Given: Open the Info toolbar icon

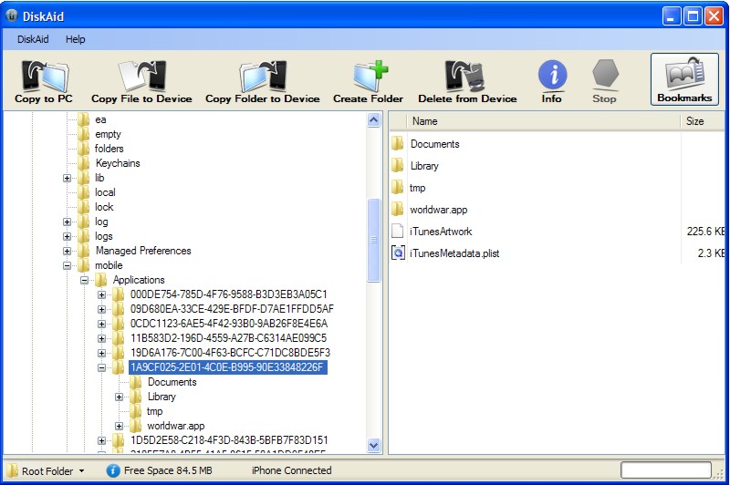Looking at the screenshot, I should [552, 75].
